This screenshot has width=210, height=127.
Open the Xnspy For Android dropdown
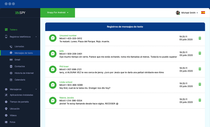58,13
